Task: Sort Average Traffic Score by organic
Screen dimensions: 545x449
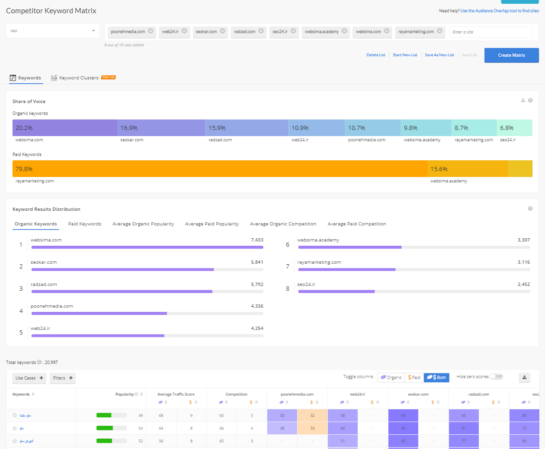Action: tap(166, 402)
